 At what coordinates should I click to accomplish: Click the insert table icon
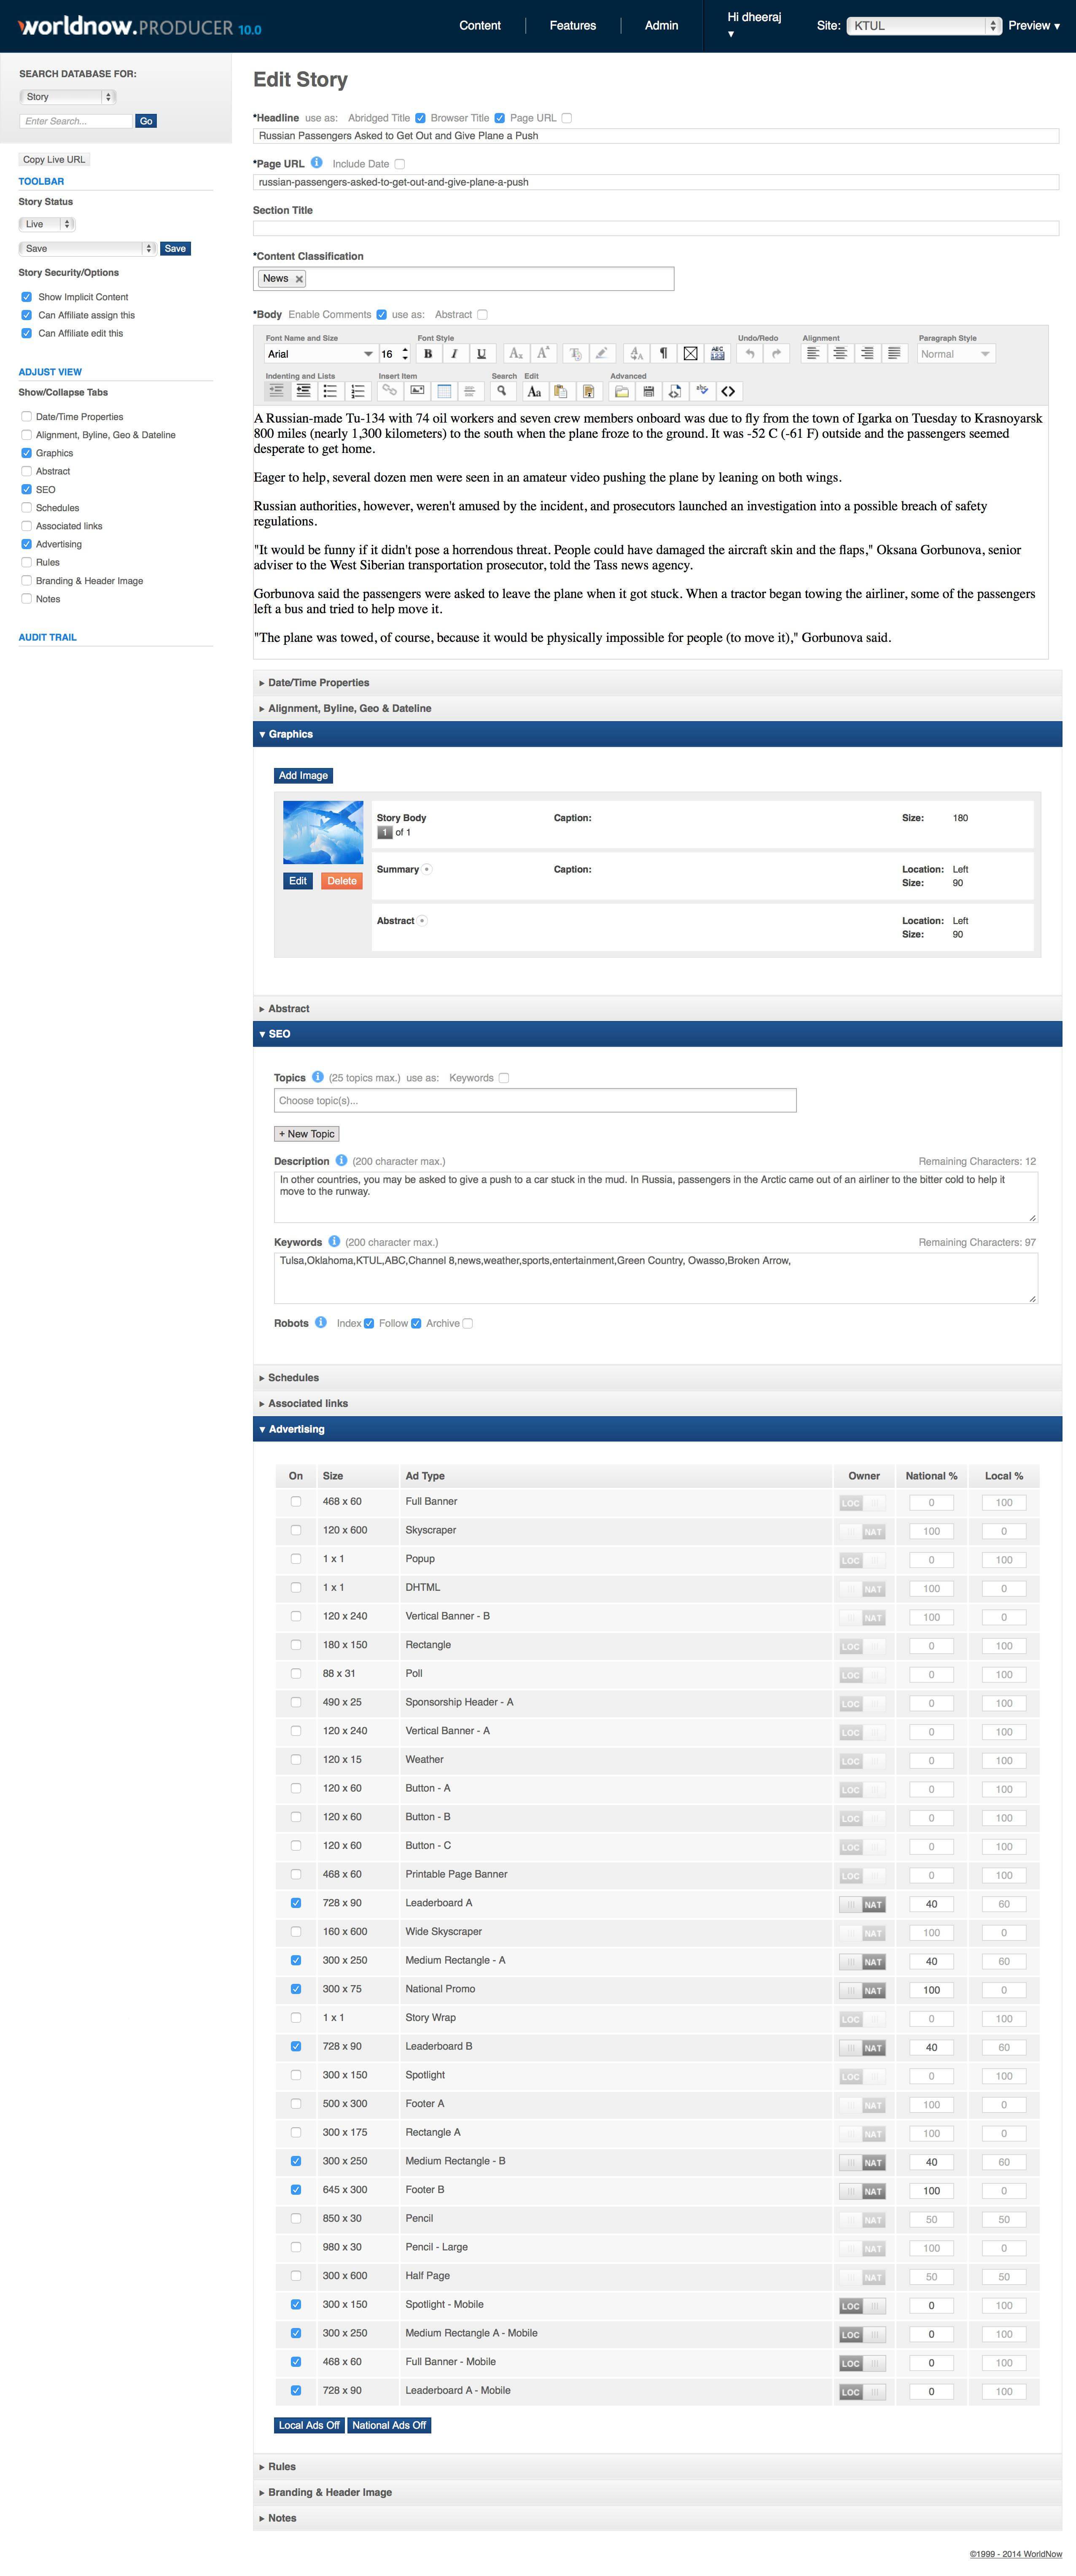(x=444, y=391)
